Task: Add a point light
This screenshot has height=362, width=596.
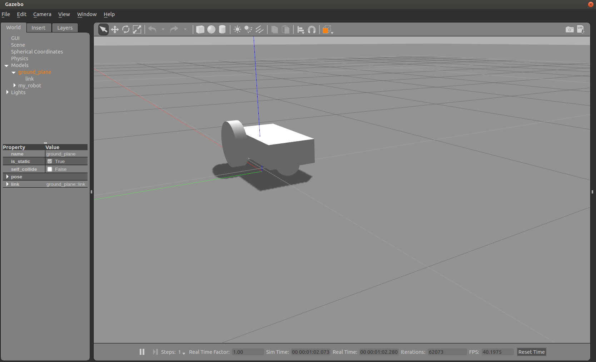Action: tap(237, 30)
